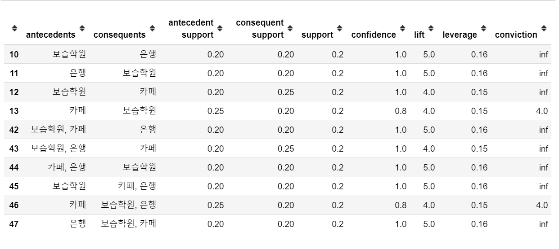
Task: Click the antecedents column header label
Action: (x=51, y=35)
